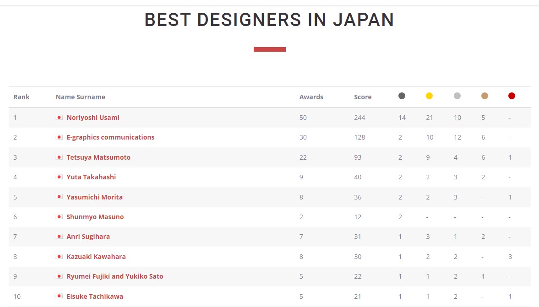Viewport: 539px width, 307px height.
Task: Open Yasumichi Morita's profile
Action: 94,197
